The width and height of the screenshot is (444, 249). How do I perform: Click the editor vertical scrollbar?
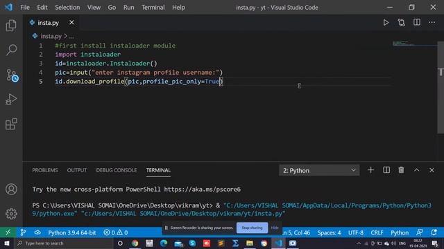tap(441, 88)
